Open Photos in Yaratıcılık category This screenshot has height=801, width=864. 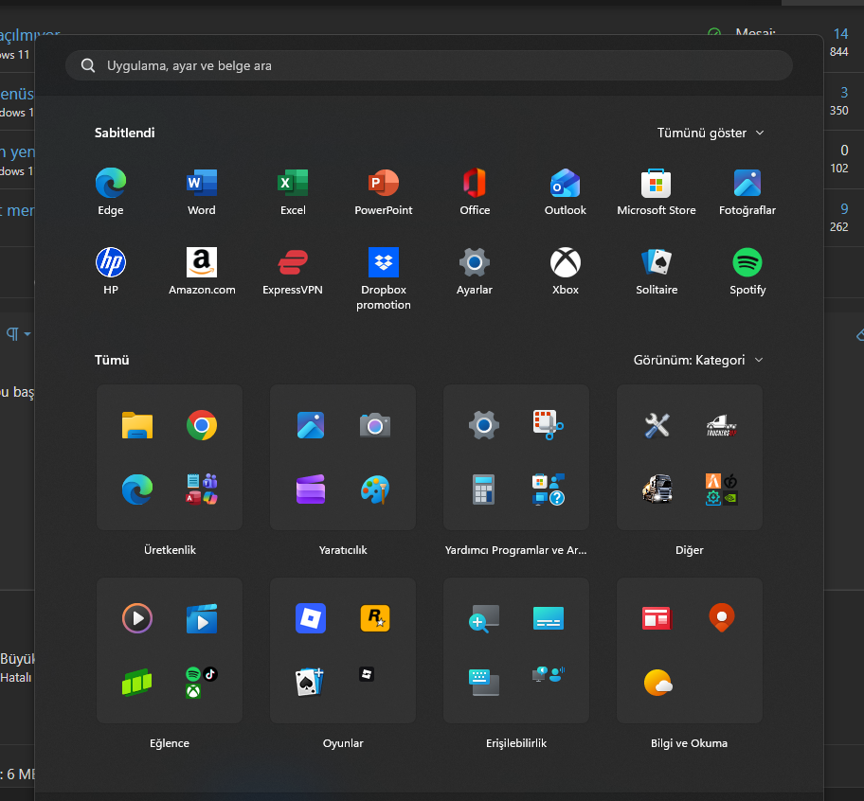311,425
